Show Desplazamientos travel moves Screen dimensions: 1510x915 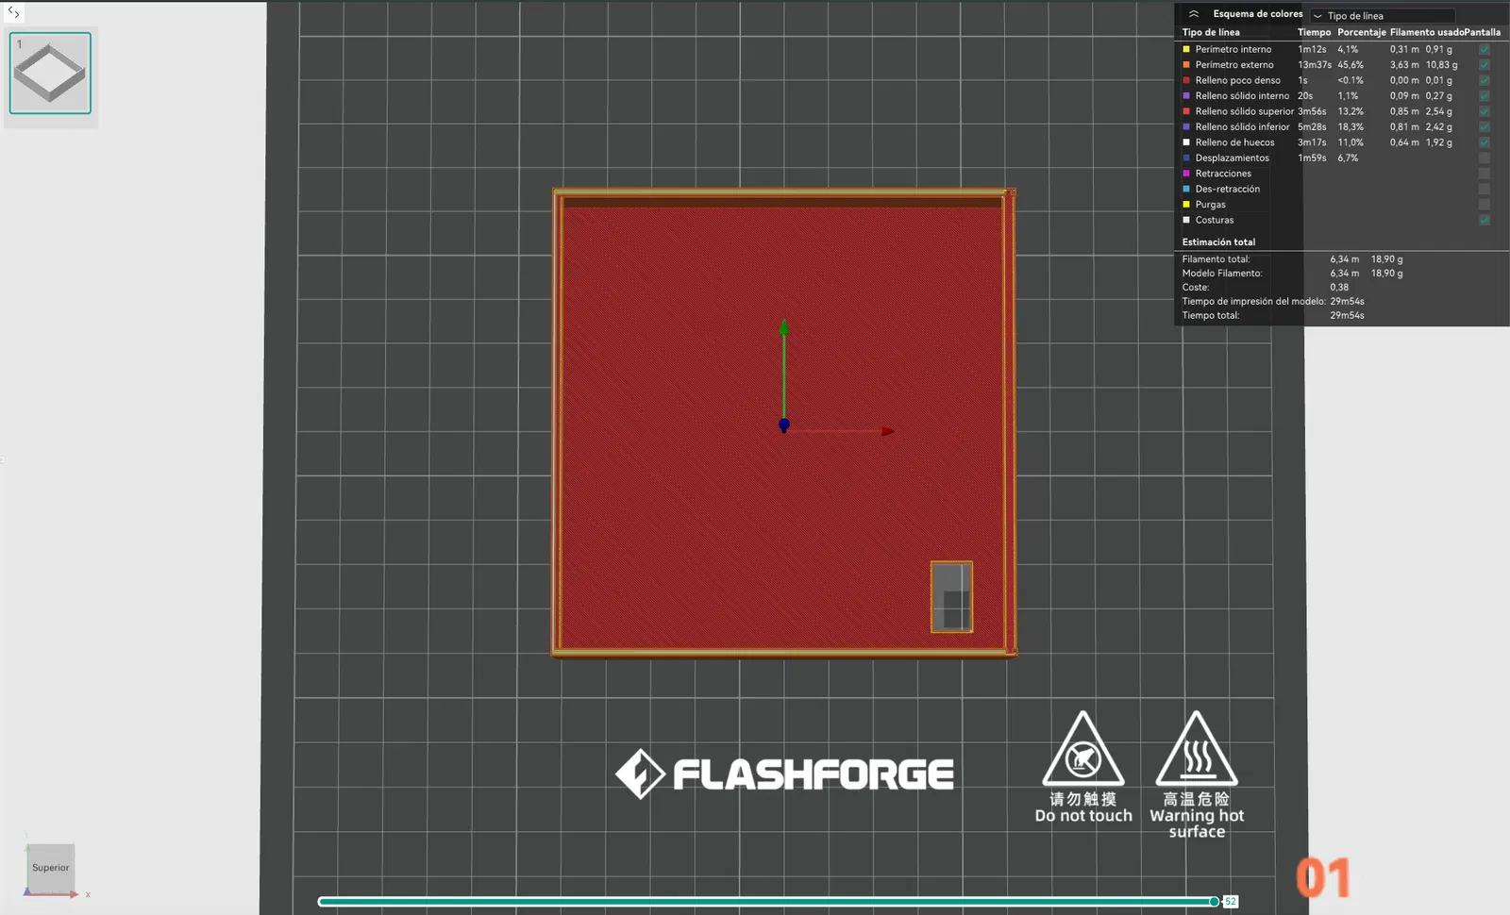coord(1485,158)
